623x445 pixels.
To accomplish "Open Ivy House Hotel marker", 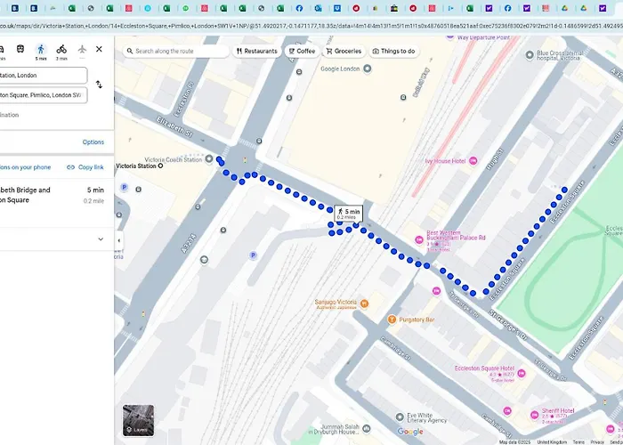I will tap(473, 161).
